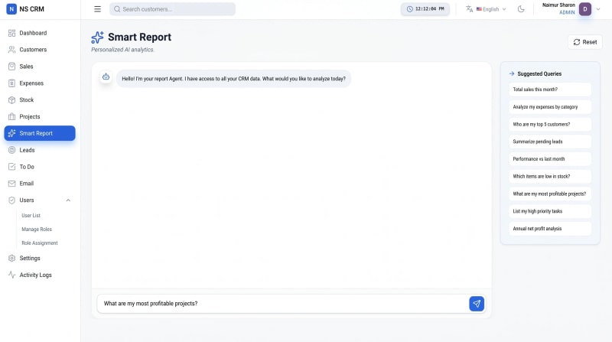Click the user avatar D
Screen dimensions: 612x342
point(585,9)
